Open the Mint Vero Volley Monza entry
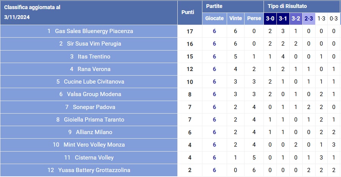341x177 pixels. pos(94,145)
